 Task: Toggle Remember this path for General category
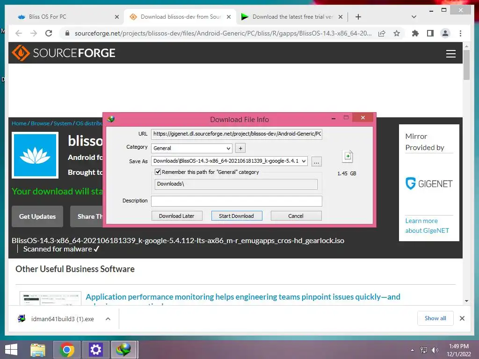pos(158,172)
